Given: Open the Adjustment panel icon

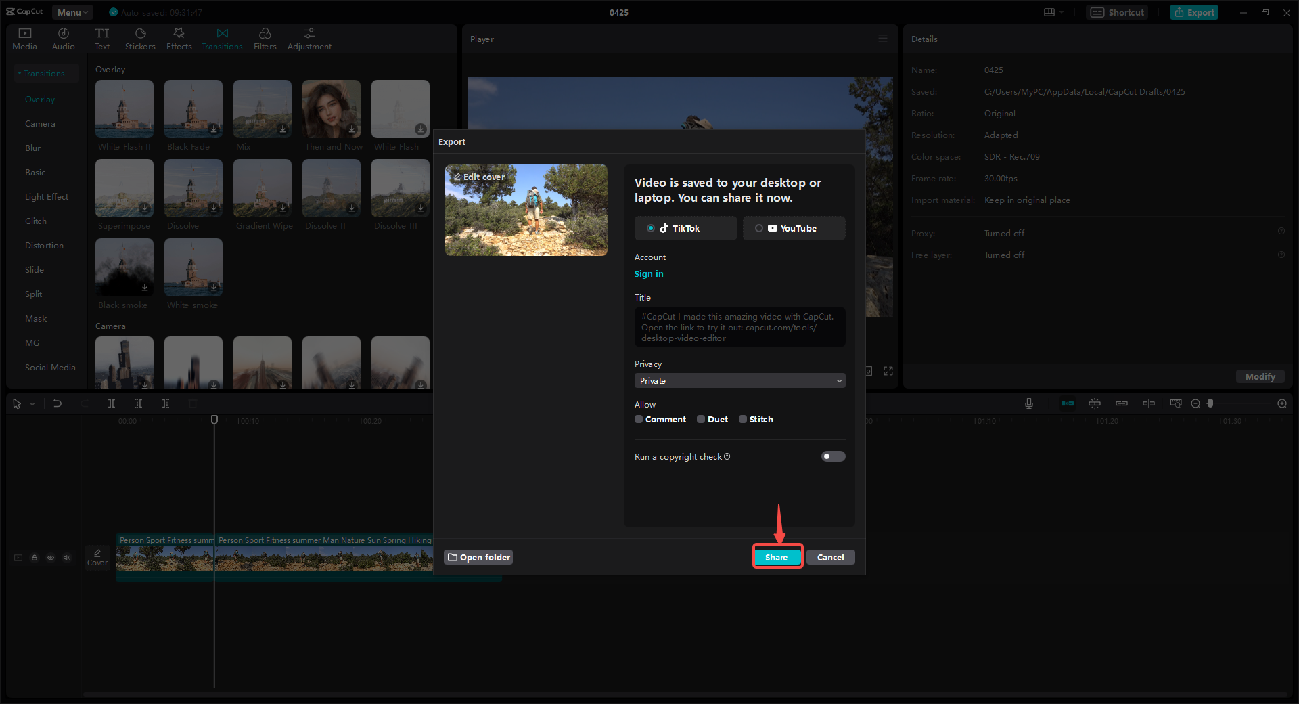Looking at the screenshot, I should [x=309, y=33].
